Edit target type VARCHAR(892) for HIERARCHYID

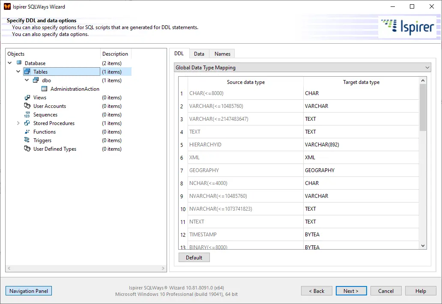pyautogui.click(x=361, y=145)
